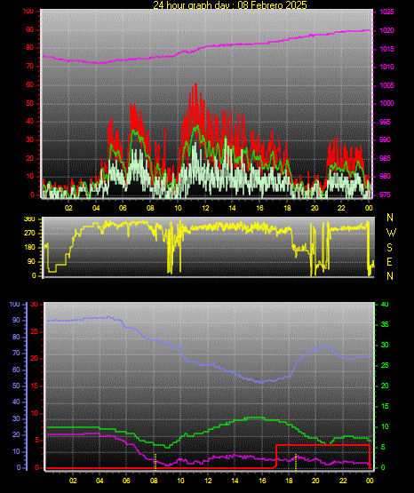This screenshot has width=414, height=493.
Task: Click the 270 degree direction axis label
Action: point(29,234)
